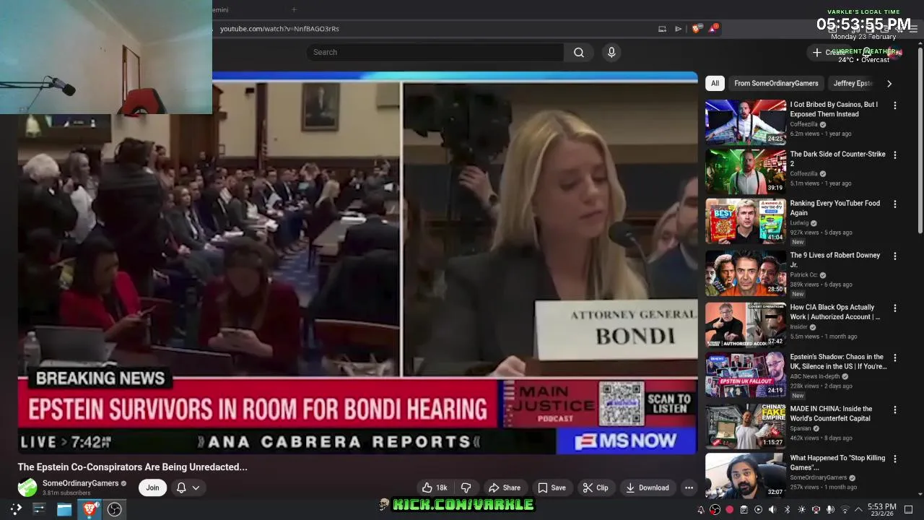Click the OBS icon in the system tray

715,510
